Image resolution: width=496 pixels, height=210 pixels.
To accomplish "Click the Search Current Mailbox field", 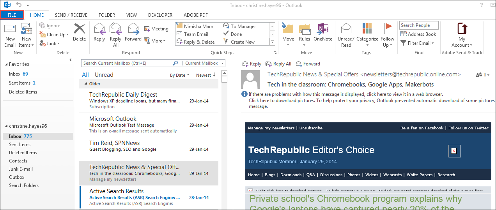I will [x=126, y=63].
